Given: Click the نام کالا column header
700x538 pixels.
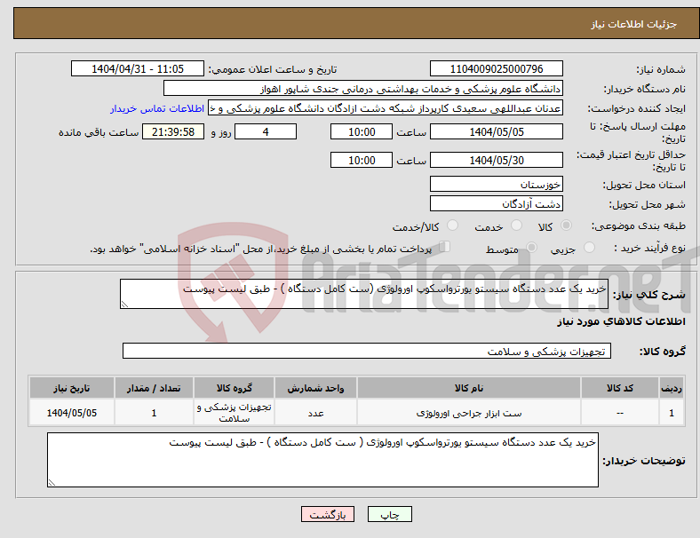Looking at the screenshot, I should coord(469,388).
